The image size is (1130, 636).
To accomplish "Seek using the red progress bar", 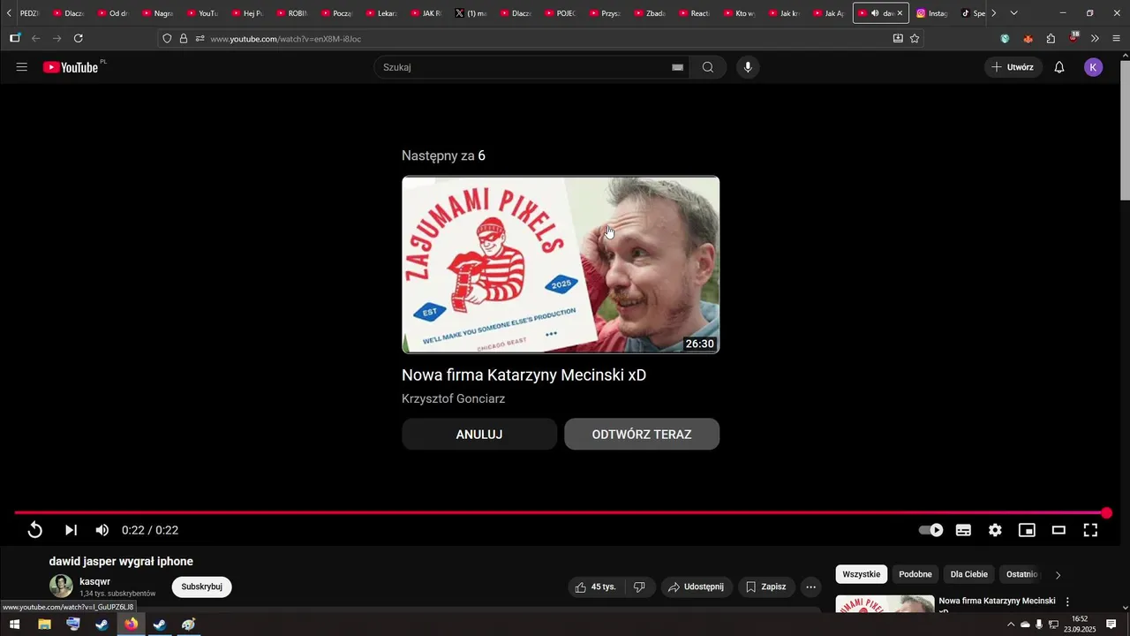I will 561,512.
